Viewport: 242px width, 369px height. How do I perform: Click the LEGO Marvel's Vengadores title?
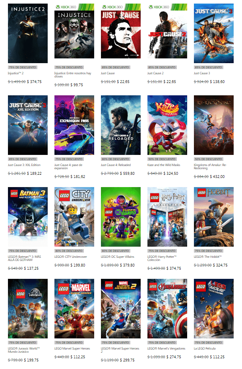tap(166, 348)
